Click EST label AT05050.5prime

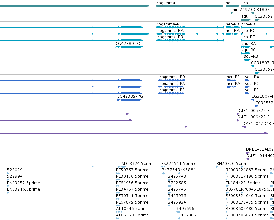[132, 215]
